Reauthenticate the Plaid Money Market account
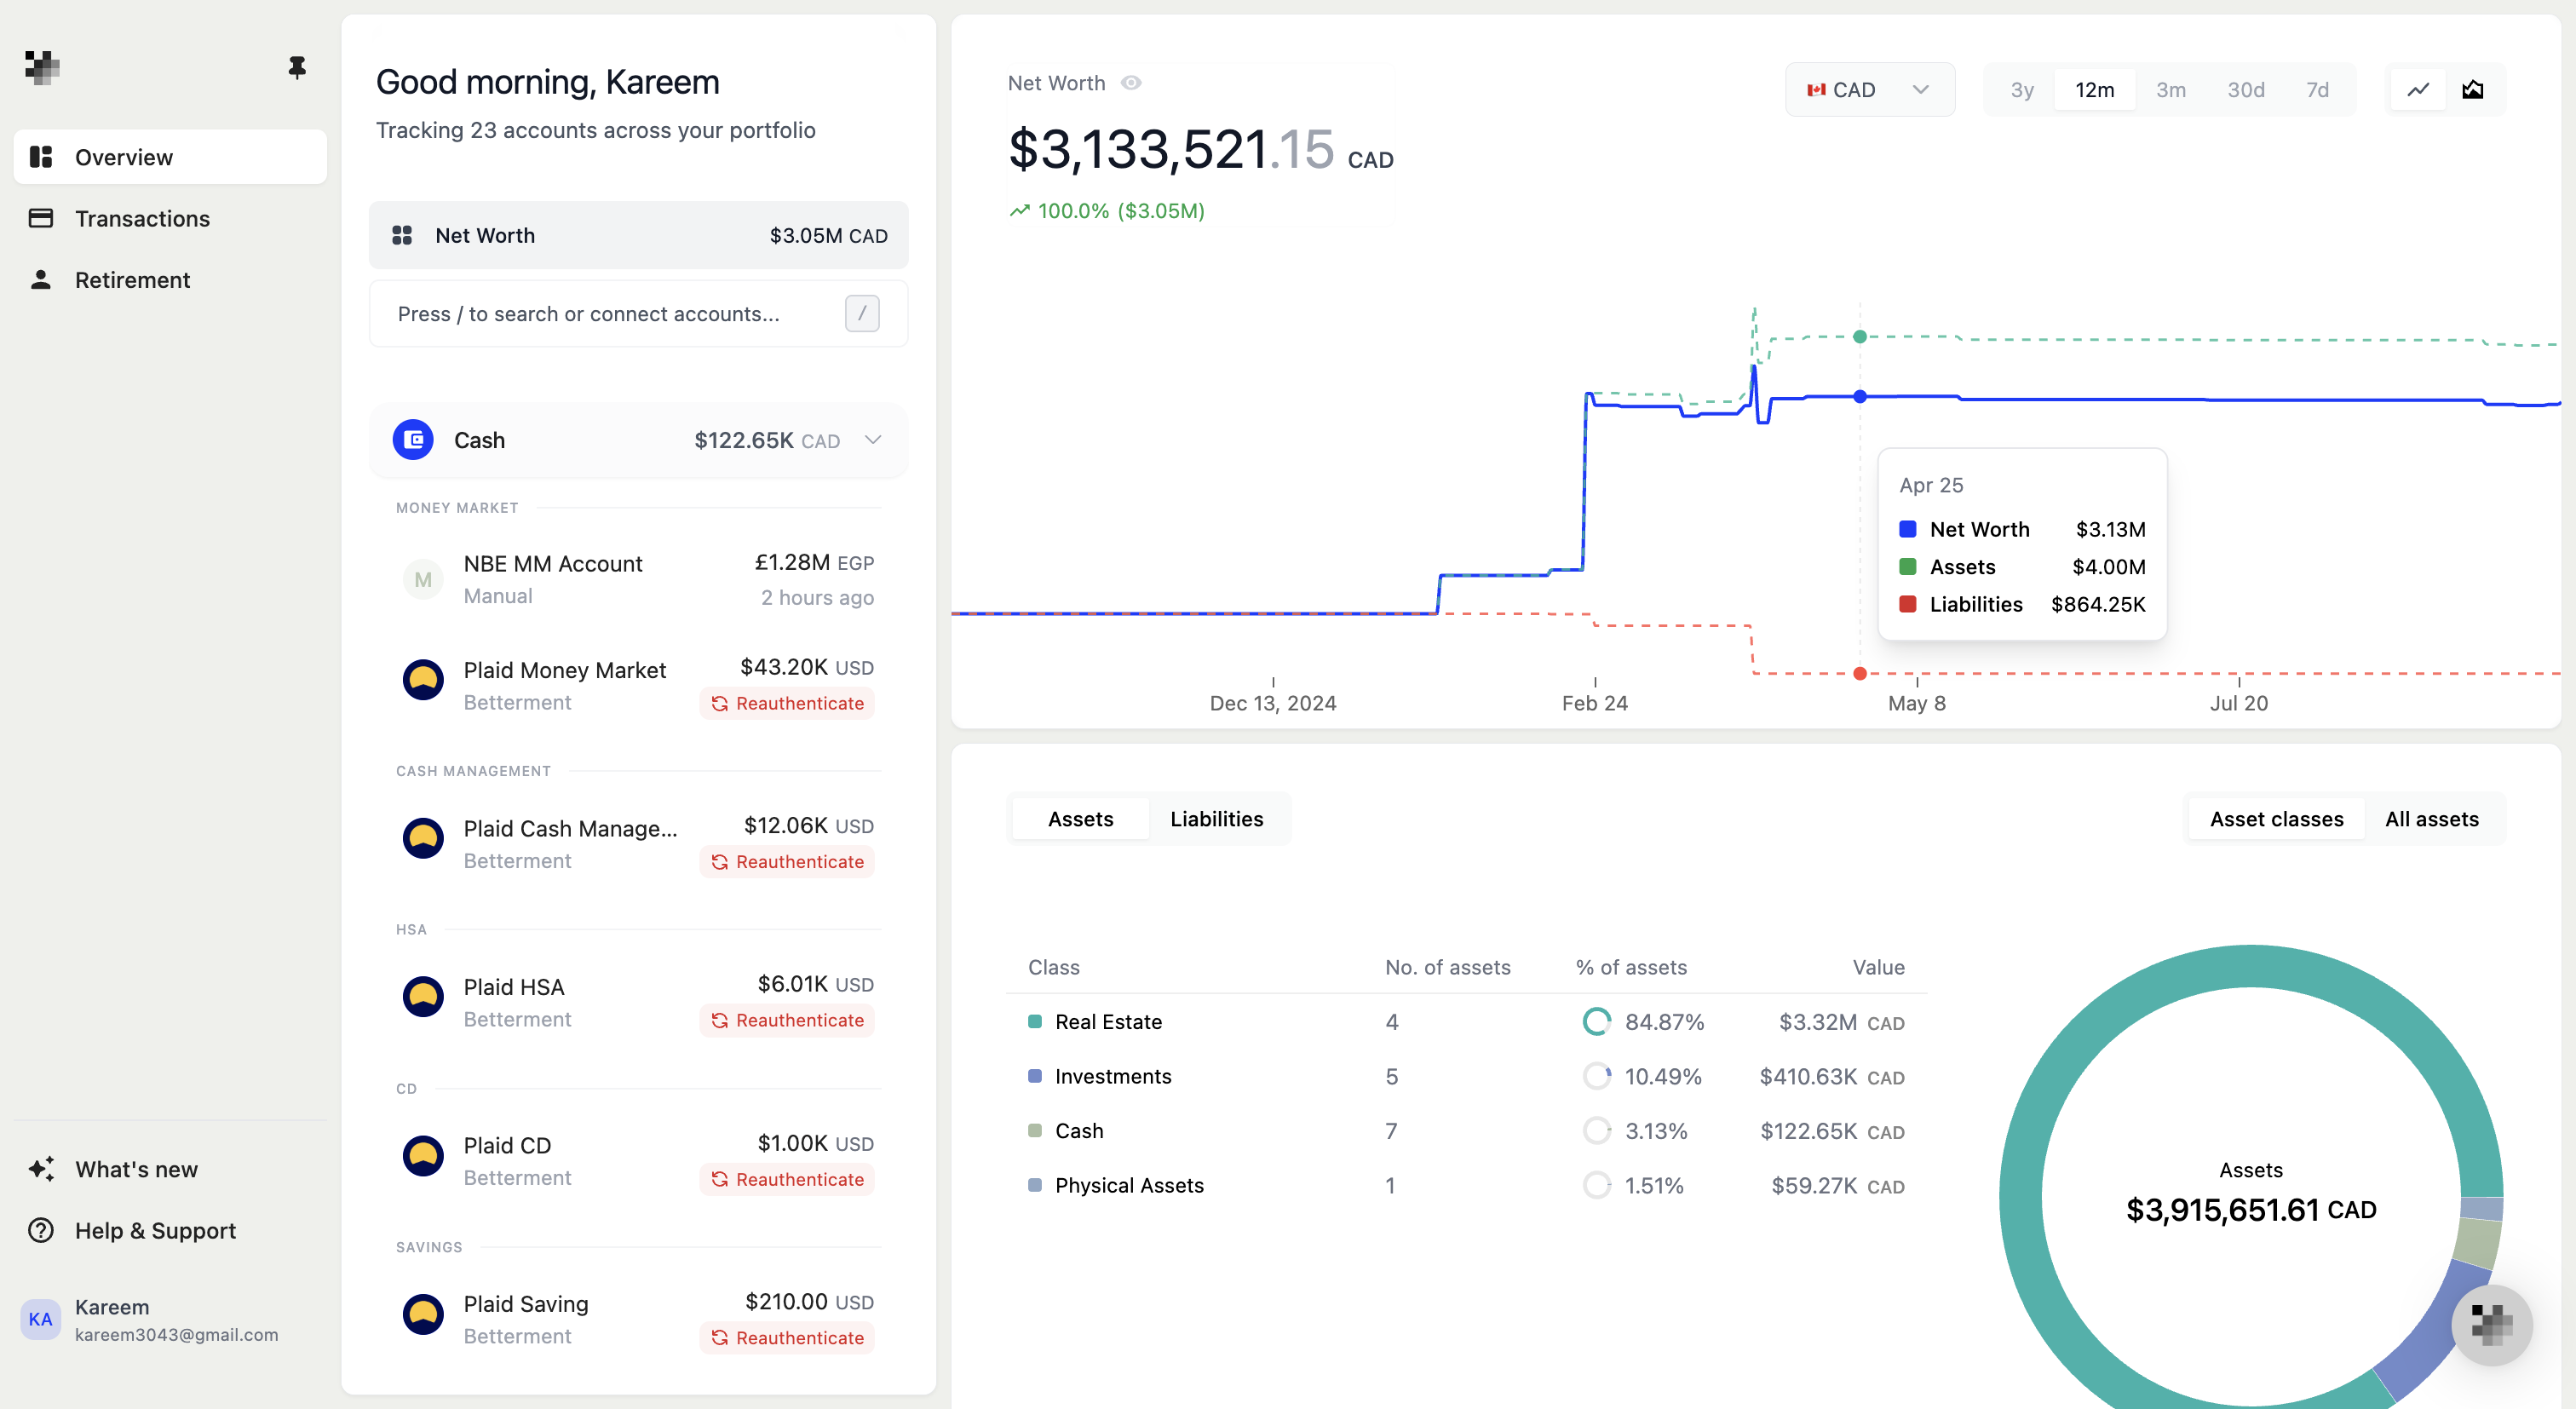The height and width of the screenshot is (1409, 2576). pos(787,703)
